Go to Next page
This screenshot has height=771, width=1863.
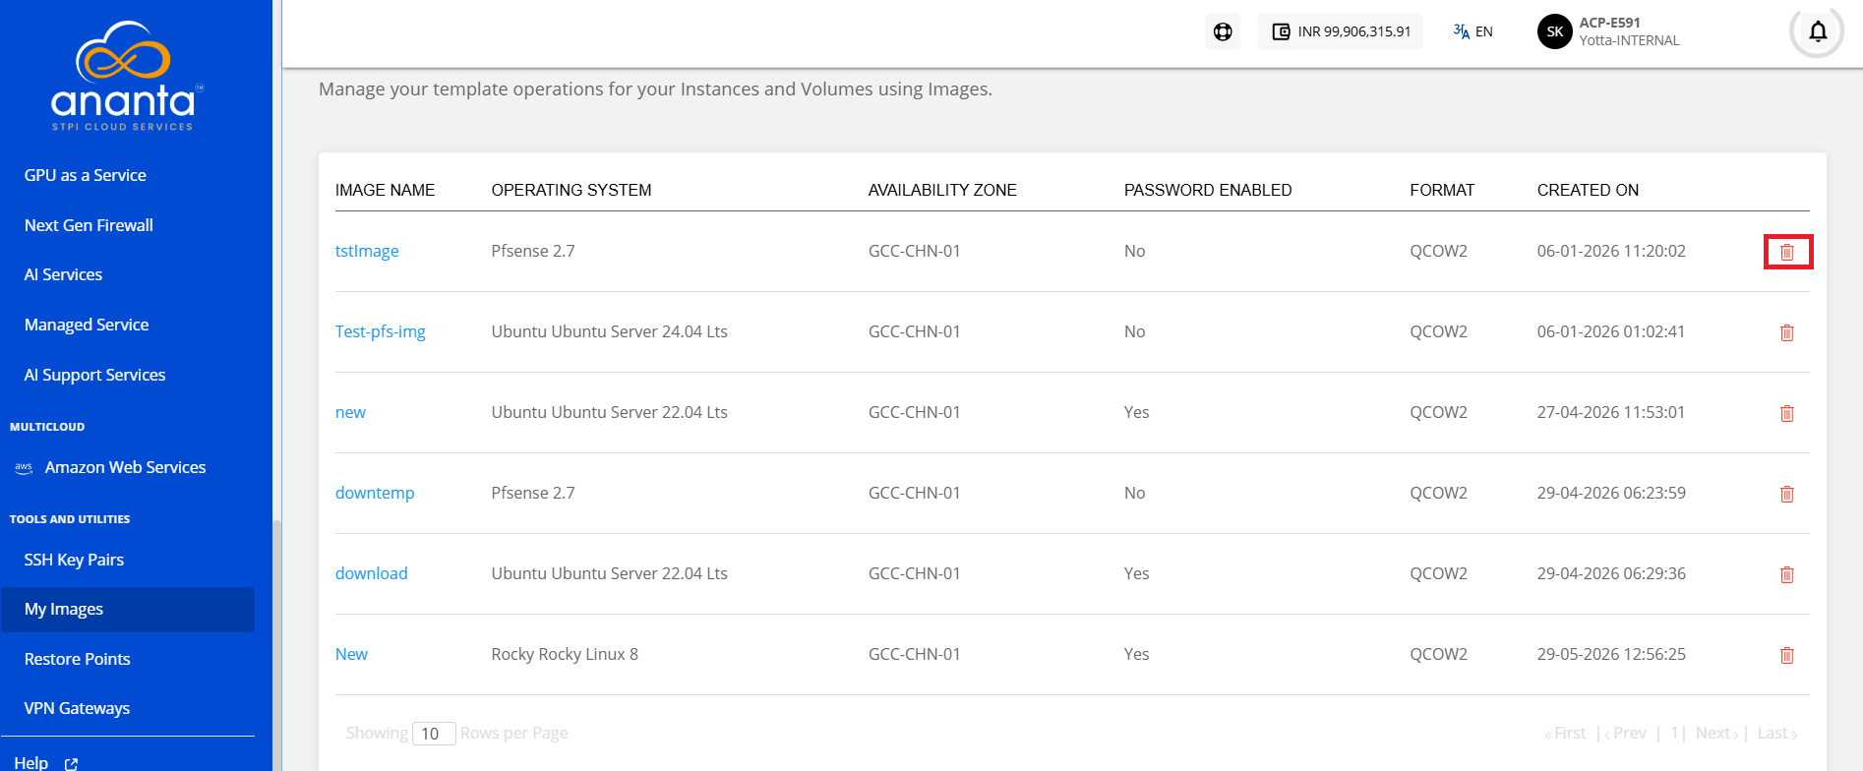click(x=1716, y=734)
